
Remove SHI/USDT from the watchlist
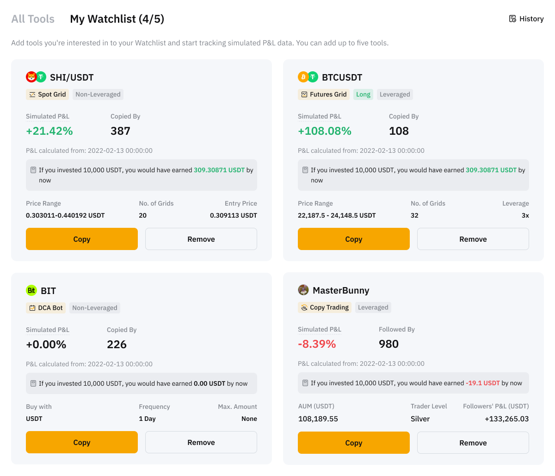pyautogui.click(x=201, y=239)
